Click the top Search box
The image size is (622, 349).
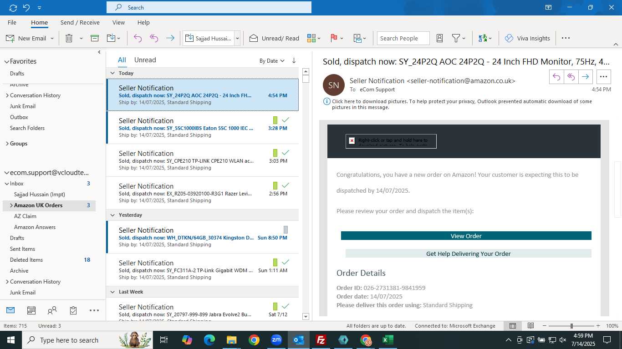pos(209,7)
